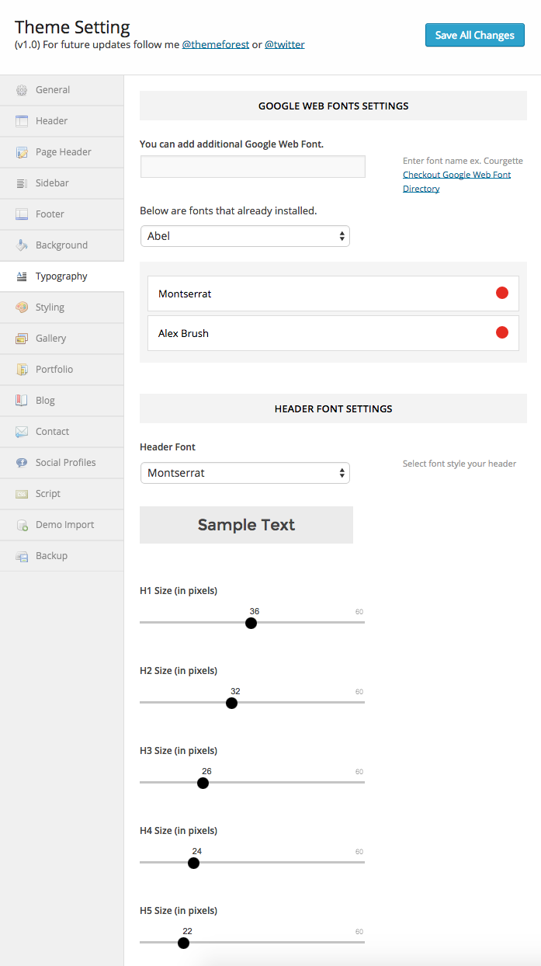The image size is (541, 966).
Task: Click the Styling palette icon
Action: pyautogui.click(x=22, y=308)
